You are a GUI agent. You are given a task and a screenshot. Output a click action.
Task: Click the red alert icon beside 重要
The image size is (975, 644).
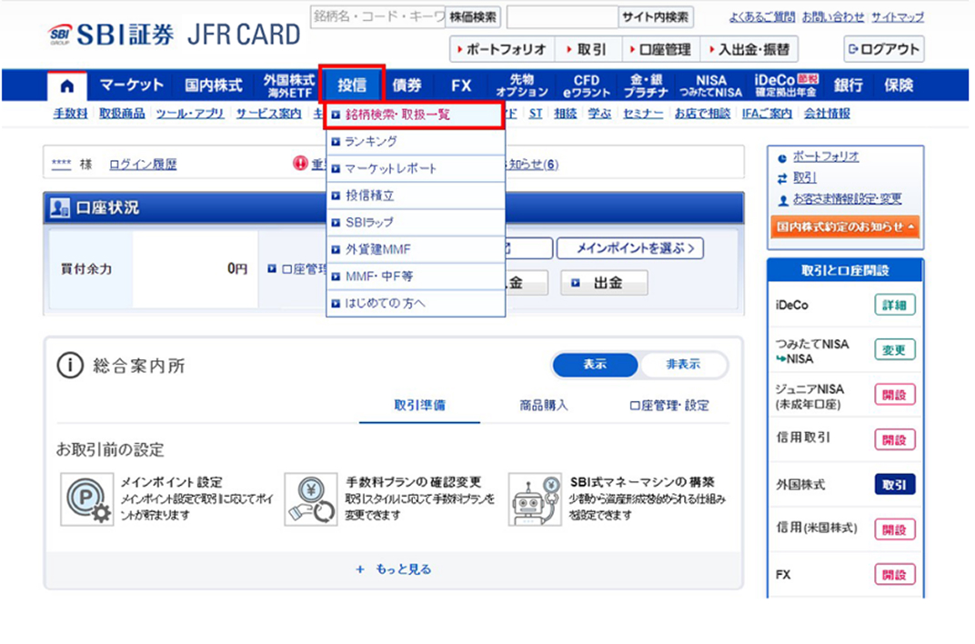(x=300, y=164)
